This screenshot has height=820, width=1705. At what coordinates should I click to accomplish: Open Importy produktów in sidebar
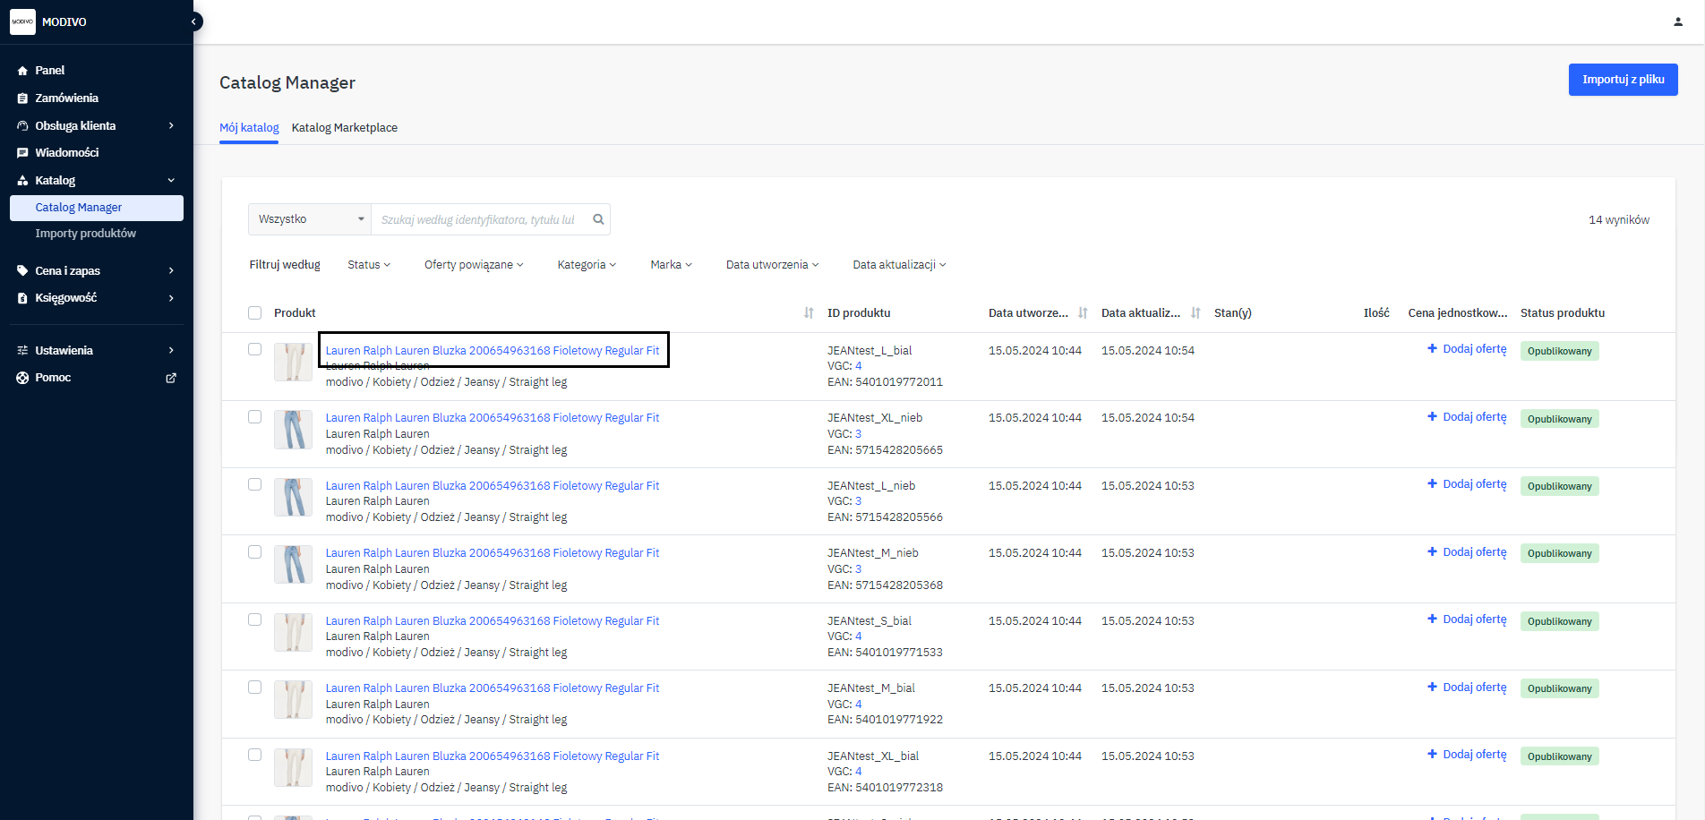(86, 234)
